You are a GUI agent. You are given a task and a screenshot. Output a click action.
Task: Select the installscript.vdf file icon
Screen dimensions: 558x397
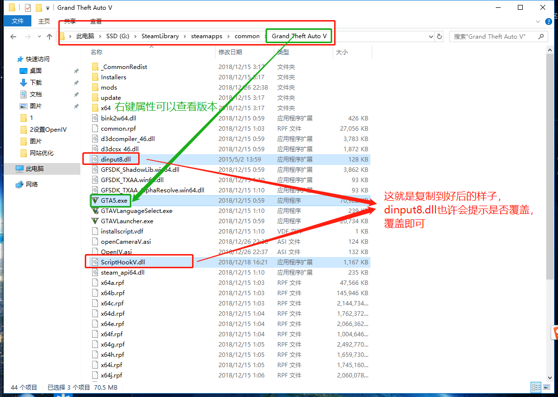point(95,231)
